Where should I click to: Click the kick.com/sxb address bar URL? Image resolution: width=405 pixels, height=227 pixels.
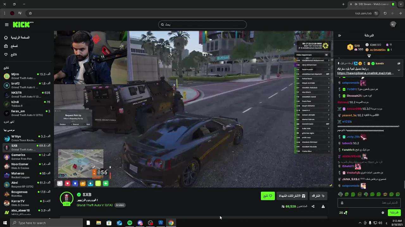pyautogui.click(x=363, y=13)
